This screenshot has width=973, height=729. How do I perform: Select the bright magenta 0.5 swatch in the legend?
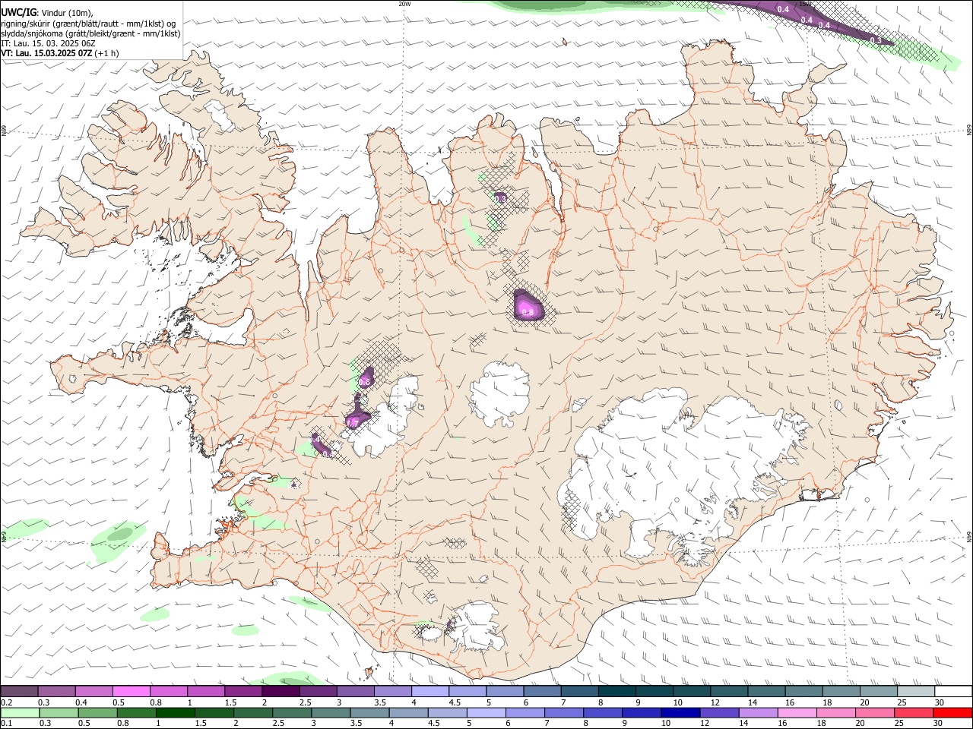coord(131,691)
